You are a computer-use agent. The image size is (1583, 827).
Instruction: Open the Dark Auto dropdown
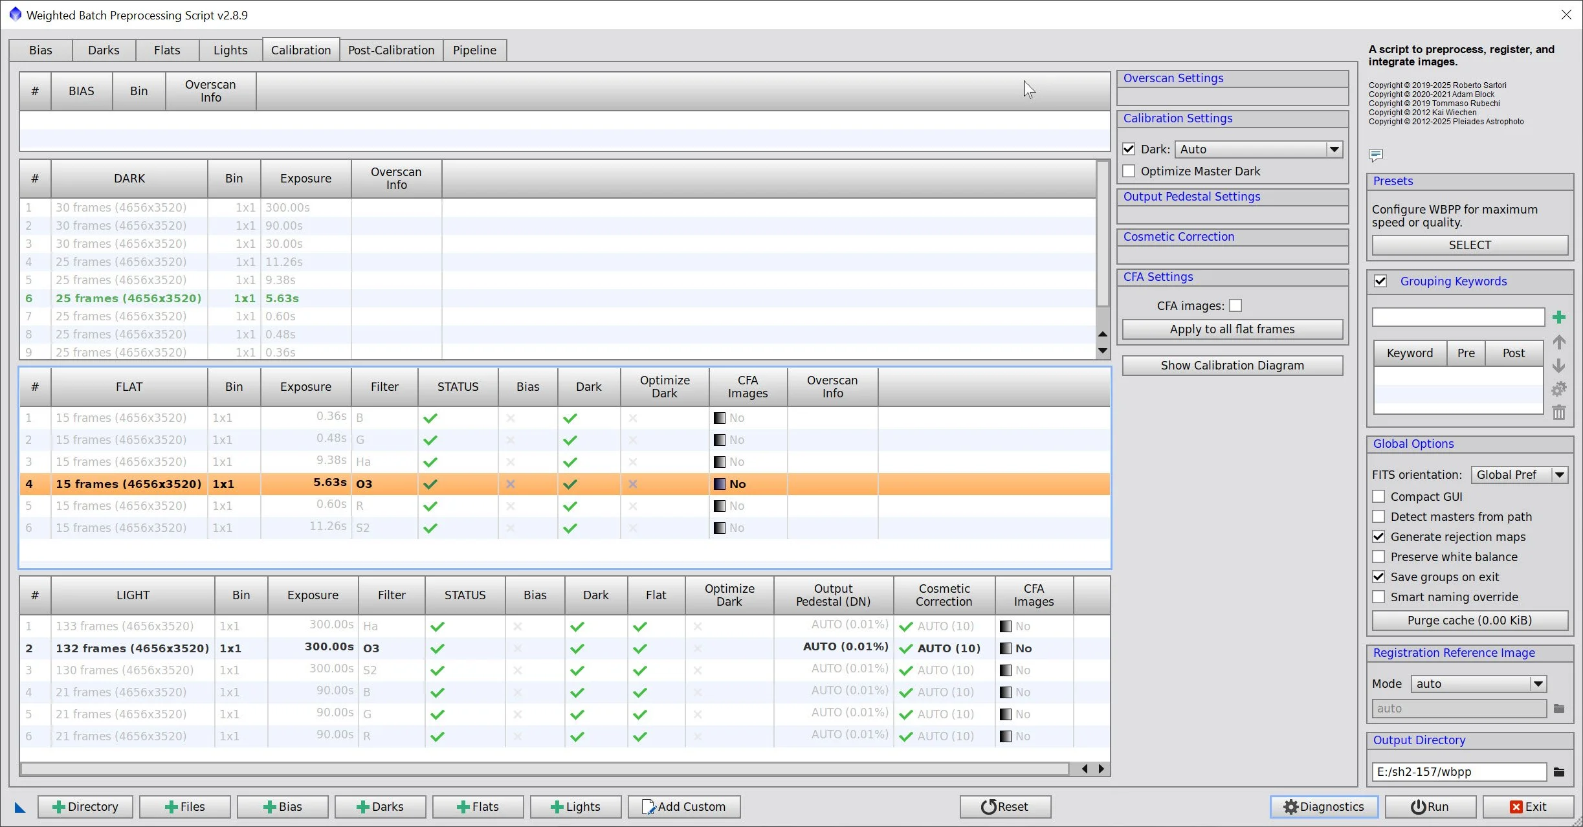[1334, 149]
